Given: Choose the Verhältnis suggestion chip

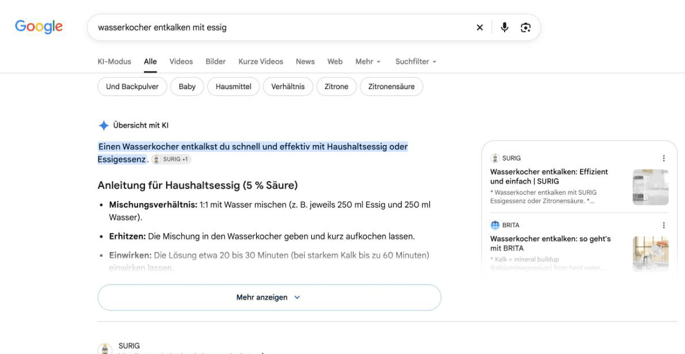Looking at the screenshot, I should tap(288, 87).
